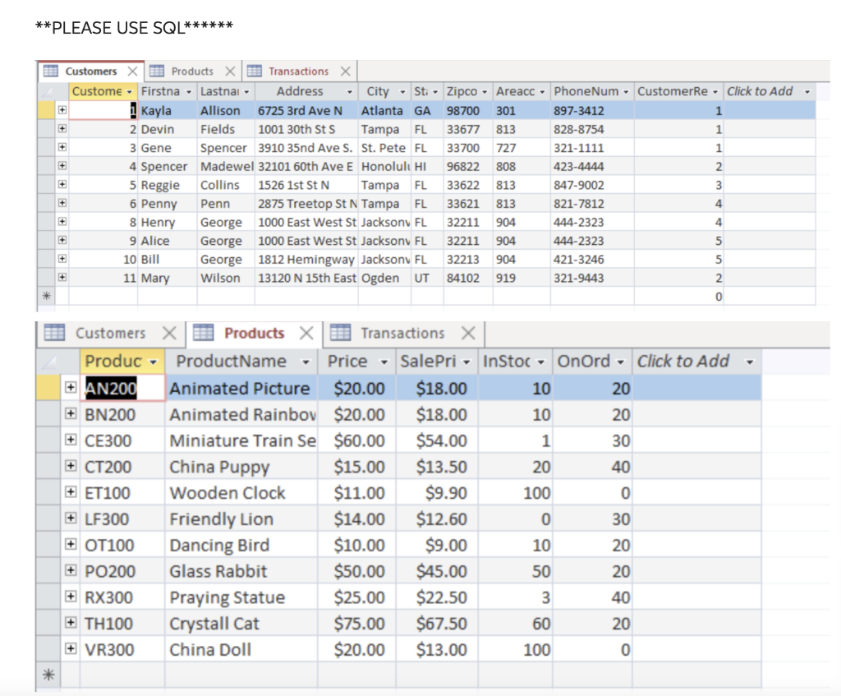Open the Zipco column filter dropdown

pos(485,92)
